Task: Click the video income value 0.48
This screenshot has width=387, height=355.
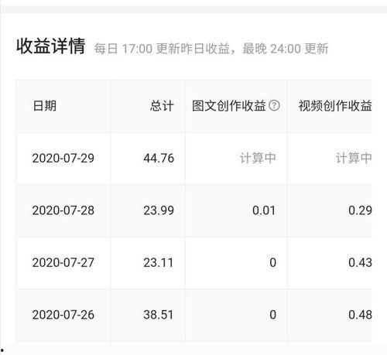Action: click(360, 315)
